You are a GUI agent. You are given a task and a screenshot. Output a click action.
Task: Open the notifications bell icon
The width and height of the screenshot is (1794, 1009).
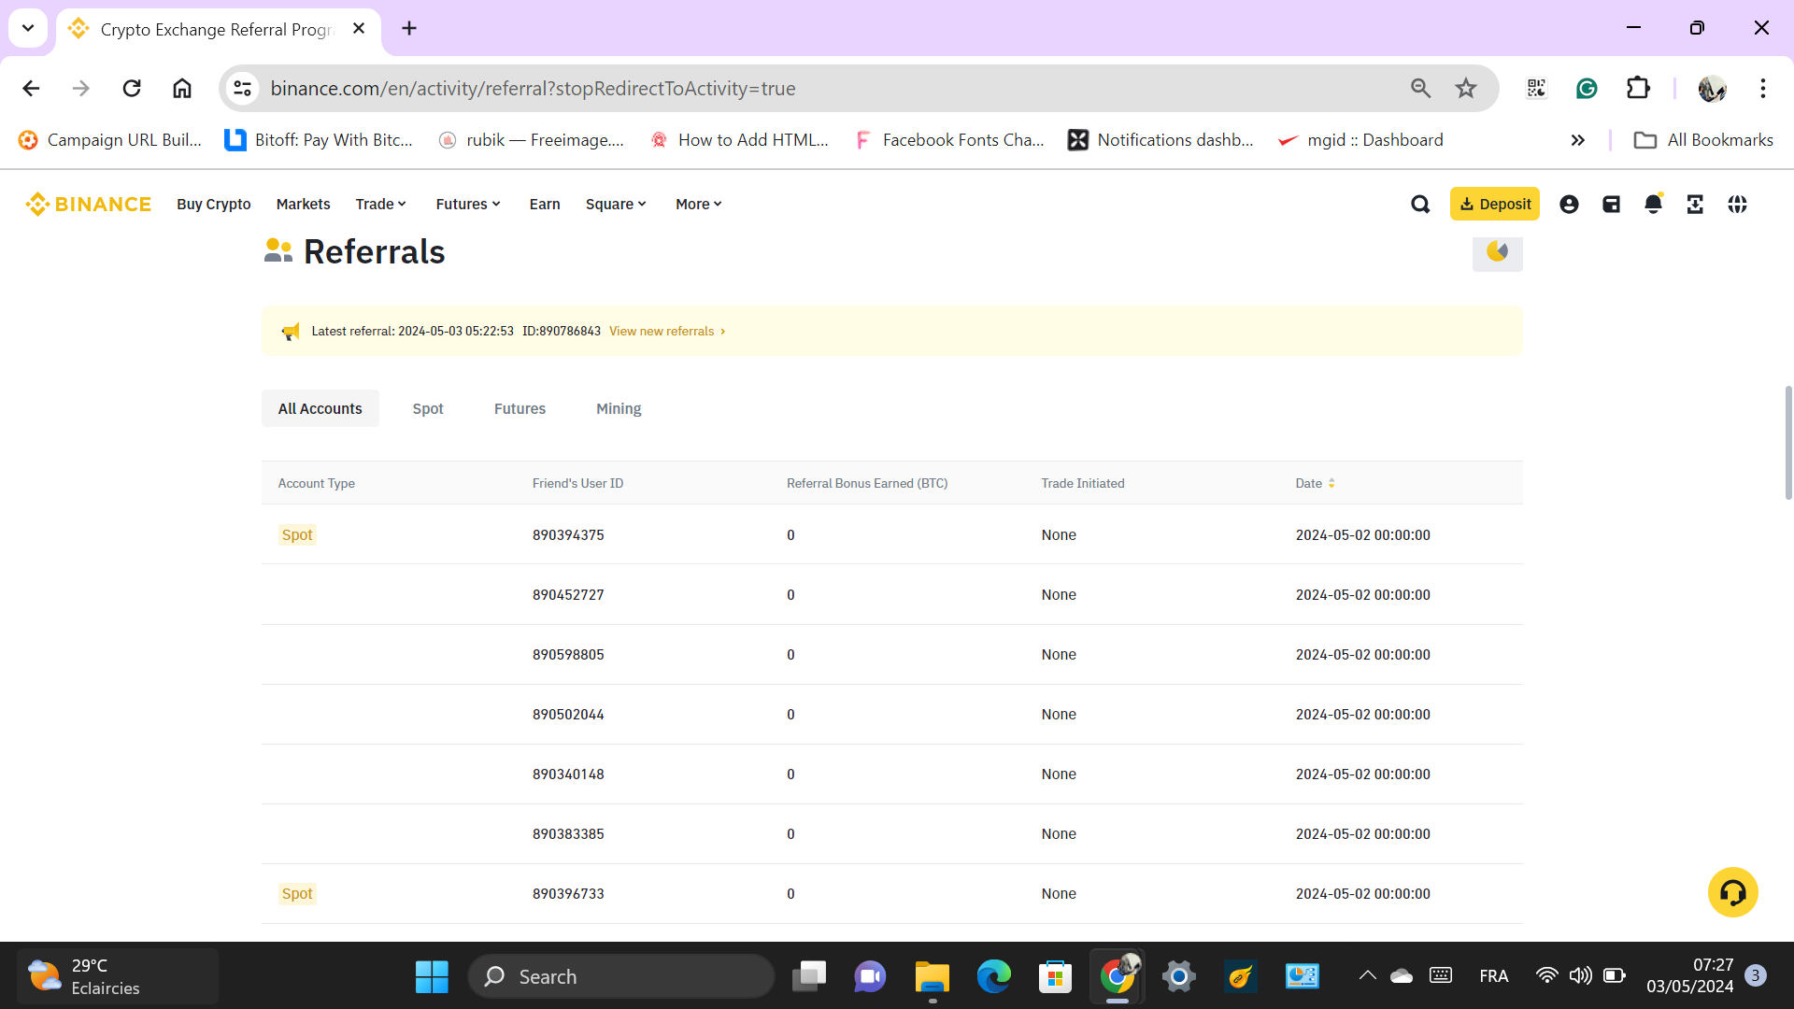(x=1653, y=204)
